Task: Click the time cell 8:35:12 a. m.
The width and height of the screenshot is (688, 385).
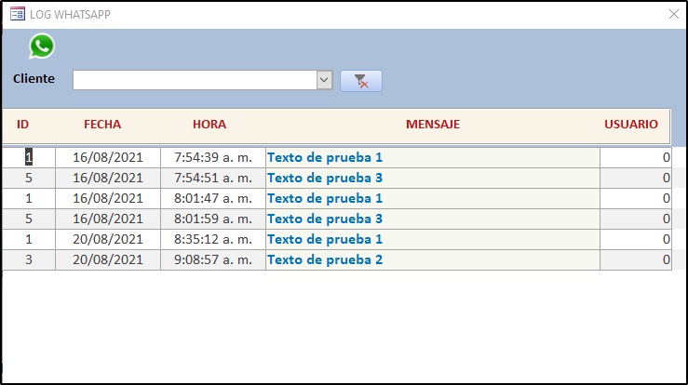Action: [x=213, y=239]
